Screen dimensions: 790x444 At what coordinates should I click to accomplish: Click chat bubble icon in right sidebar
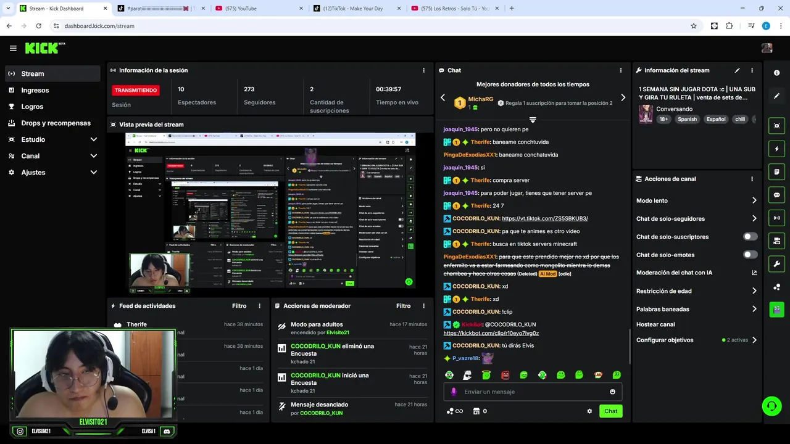click(x=776, y=195)
